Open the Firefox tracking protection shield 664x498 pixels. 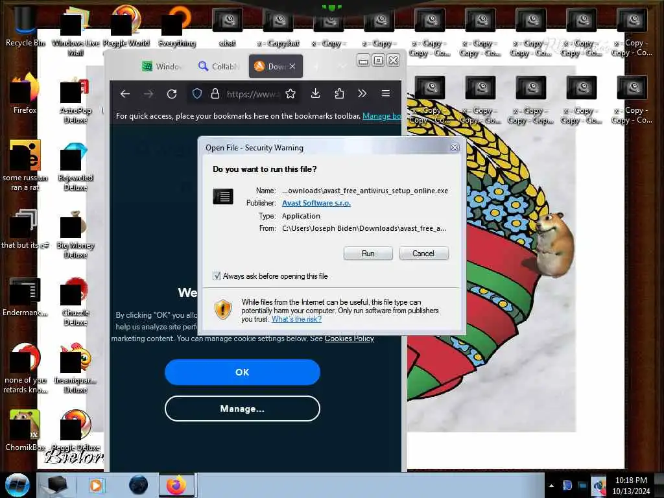[197, 93]
